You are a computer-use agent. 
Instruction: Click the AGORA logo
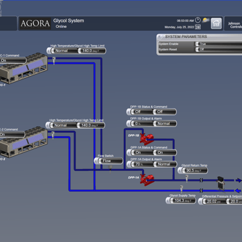point(35,23)
